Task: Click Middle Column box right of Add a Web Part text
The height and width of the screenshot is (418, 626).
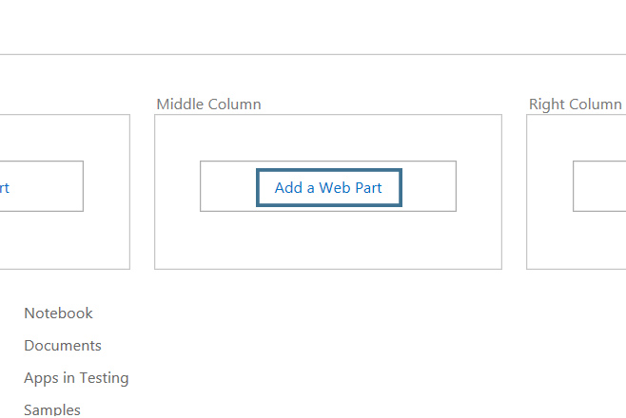Action: click(x=429, y=187)
